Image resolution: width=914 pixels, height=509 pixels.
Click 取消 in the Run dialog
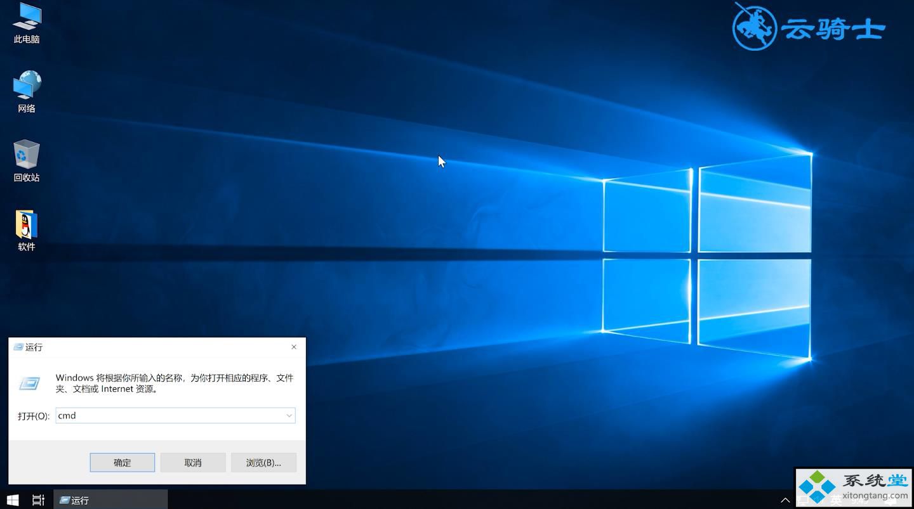193,463
